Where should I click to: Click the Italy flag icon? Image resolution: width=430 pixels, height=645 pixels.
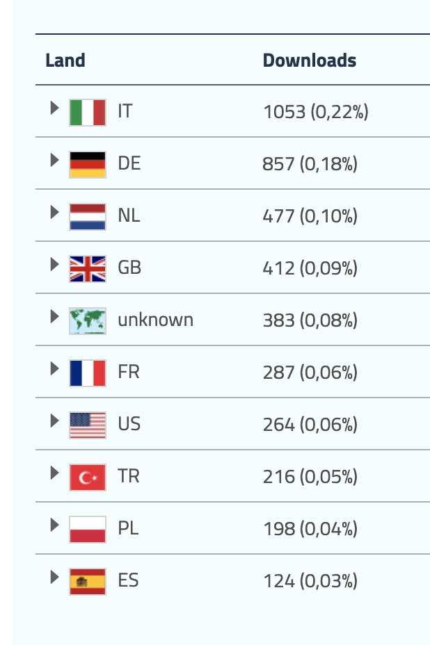[x=88, y=112]
